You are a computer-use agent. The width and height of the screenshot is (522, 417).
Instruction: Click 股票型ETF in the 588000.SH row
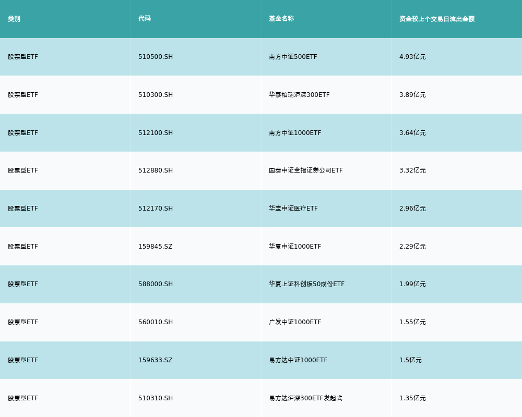tap(23, 284)
